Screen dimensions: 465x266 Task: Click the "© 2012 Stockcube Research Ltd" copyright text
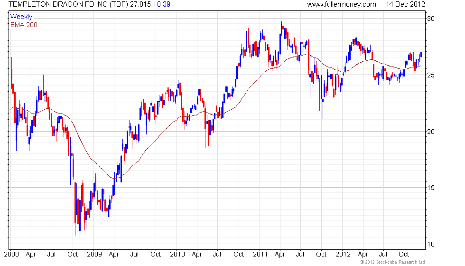[x=393, y=262]
